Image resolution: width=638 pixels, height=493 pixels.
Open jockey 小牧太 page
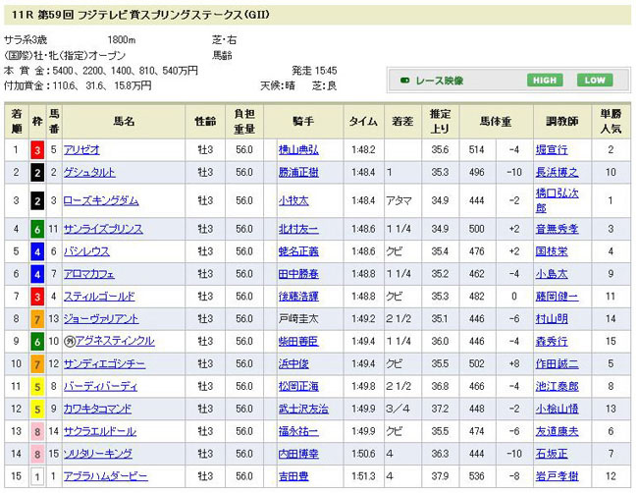[x=292, y=200]
